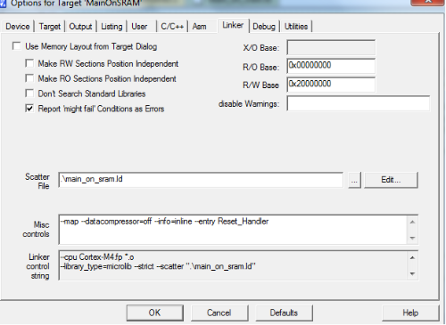Check Make RO Sections Position Independent

[x=29, y=78]
